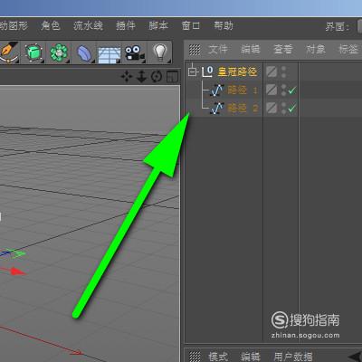This screenshot has width=362, height=362.
Task: Open the 流水线 menu
Action: [88, 26]
